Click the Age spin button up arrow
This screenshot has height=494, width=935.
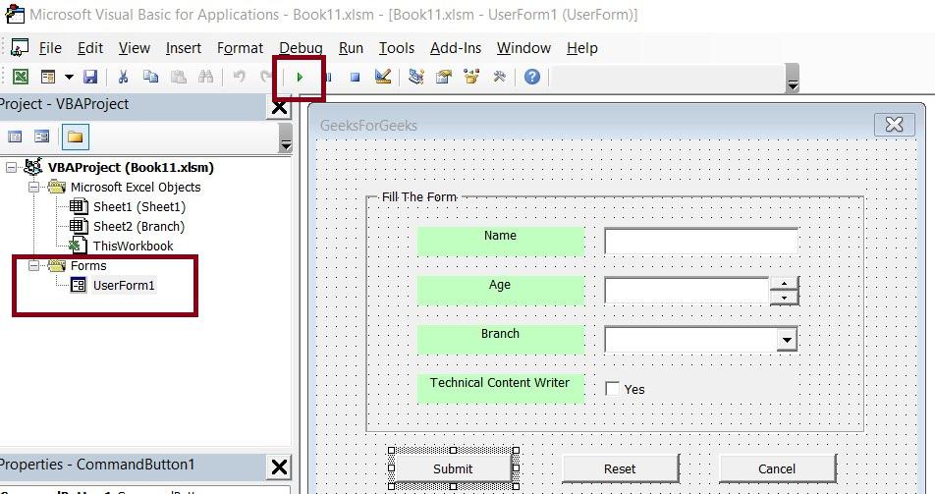pyautogui.click(x=784, y=284)
